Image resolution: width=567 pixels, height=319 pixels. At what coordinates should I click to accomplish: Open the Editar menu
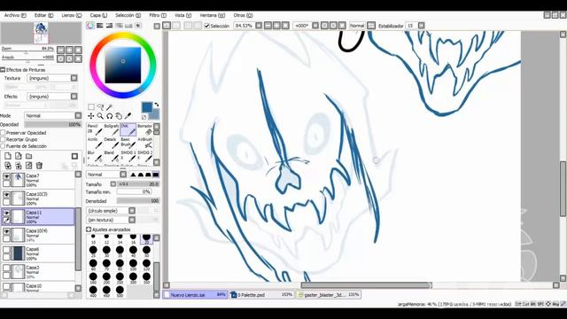43,15
